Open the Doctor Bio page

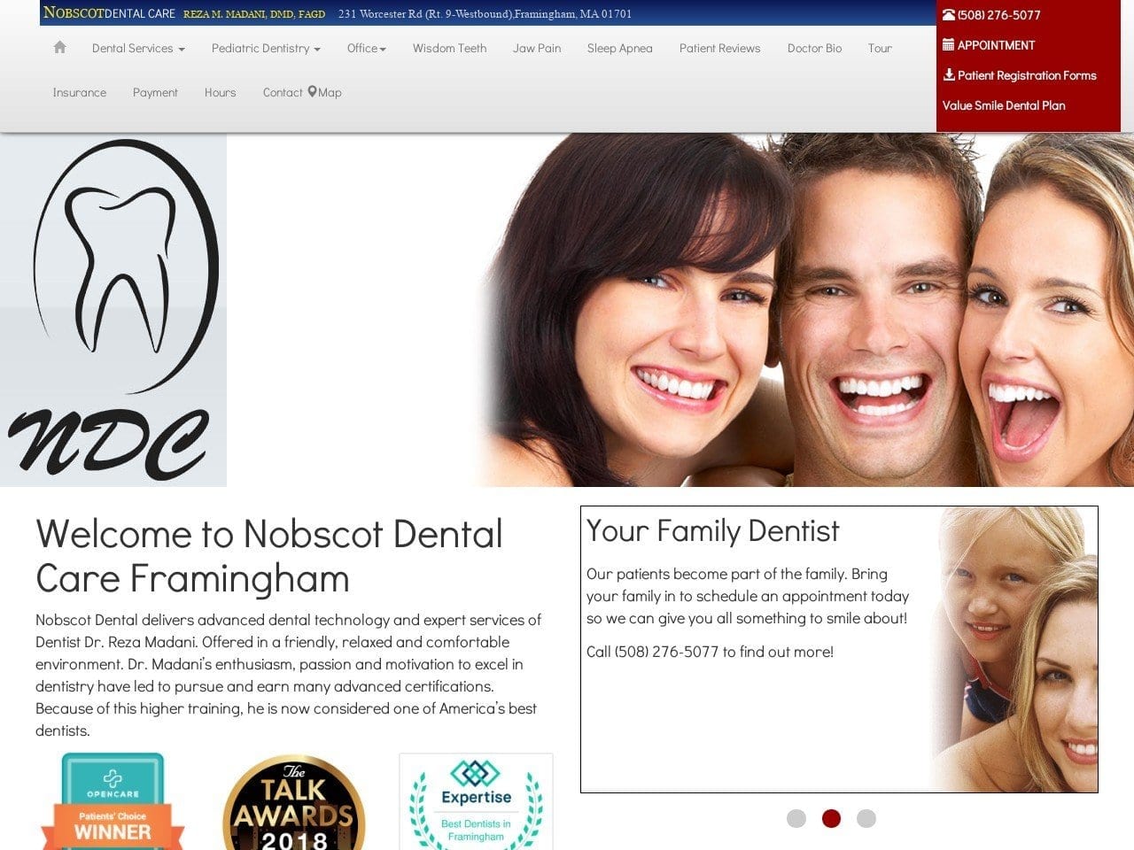(815, 49)
